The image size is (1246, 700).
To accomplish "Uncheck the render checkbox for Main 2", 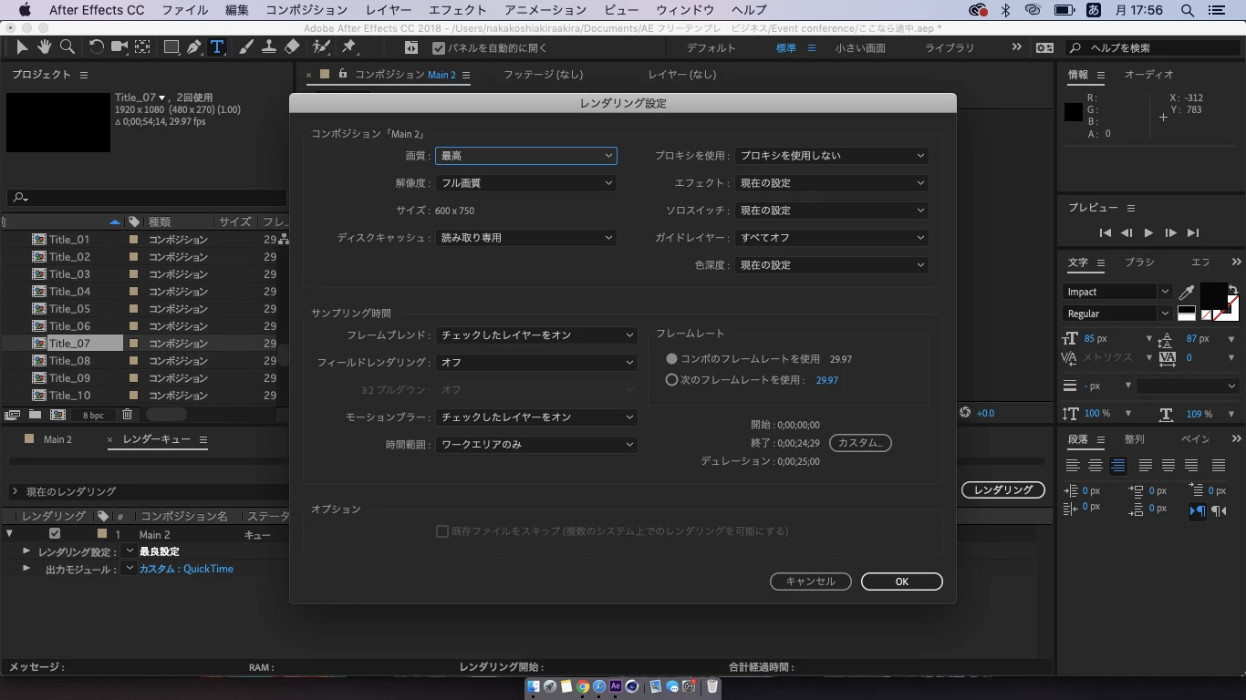I will pyautogui.click(x=55, y=534).
